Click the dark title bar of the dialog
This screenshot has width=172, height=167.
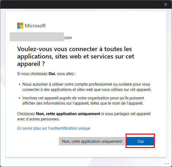tap(79, 4)
